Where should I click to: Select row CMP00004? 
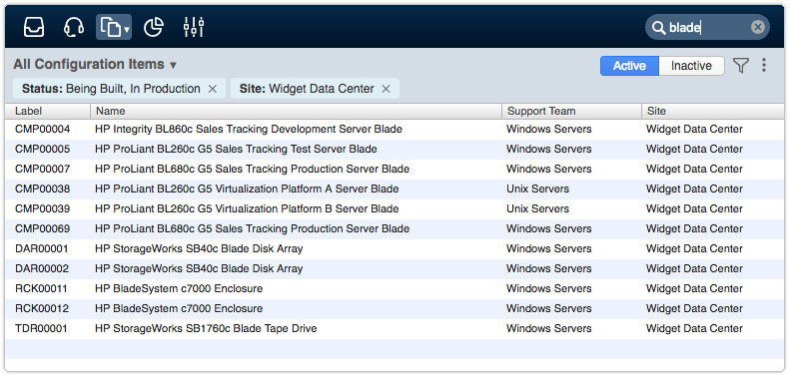(394, 130)
